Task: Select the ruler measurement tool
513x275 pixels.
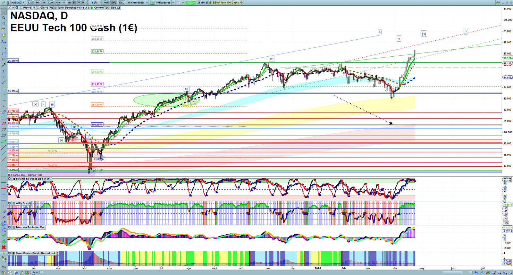Action: pyautogui.click(x=4, y=112)
